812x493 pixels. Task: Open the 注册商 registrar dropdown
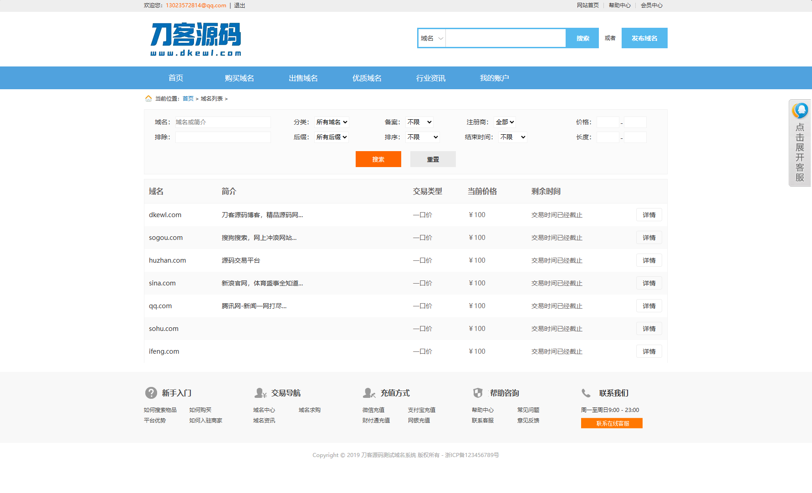[x=505, y=122]
